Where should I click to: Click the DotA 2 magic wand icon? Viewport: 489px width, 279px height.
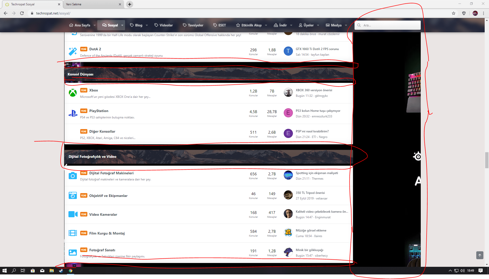[73, 52]
